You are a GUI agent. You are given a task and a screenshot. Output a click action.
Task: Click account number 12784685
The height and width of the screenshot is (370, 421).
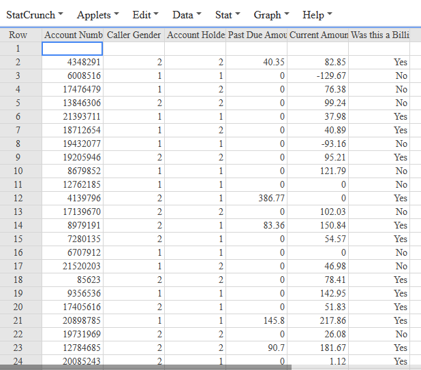coord(72,348)
